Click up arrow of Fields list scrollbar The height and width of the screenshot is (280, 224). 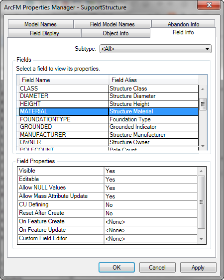[x=203, y=89]
